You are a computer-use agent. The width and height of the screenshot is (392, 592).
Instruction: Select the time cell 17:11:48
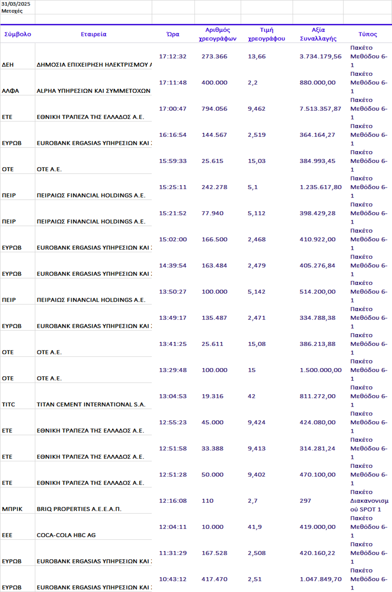pyautogui.click(x=173, y=83)
